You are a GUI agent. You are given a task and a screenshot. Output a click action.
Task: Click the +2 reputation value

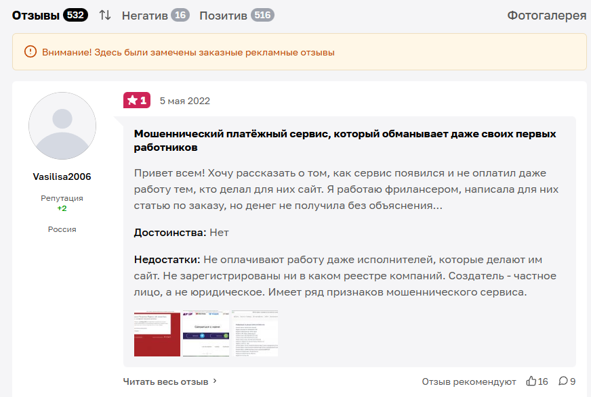point(62,208)
